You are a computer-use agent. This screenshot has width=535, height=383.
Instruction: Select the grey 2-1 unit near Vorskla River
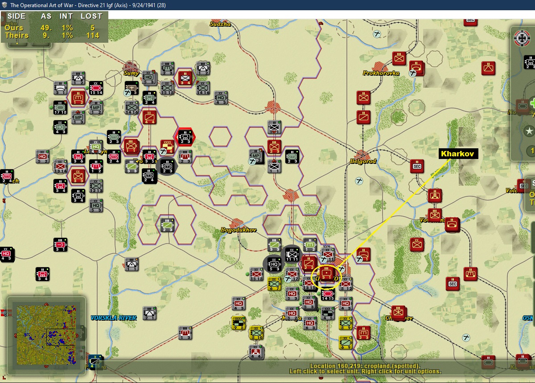149,313
